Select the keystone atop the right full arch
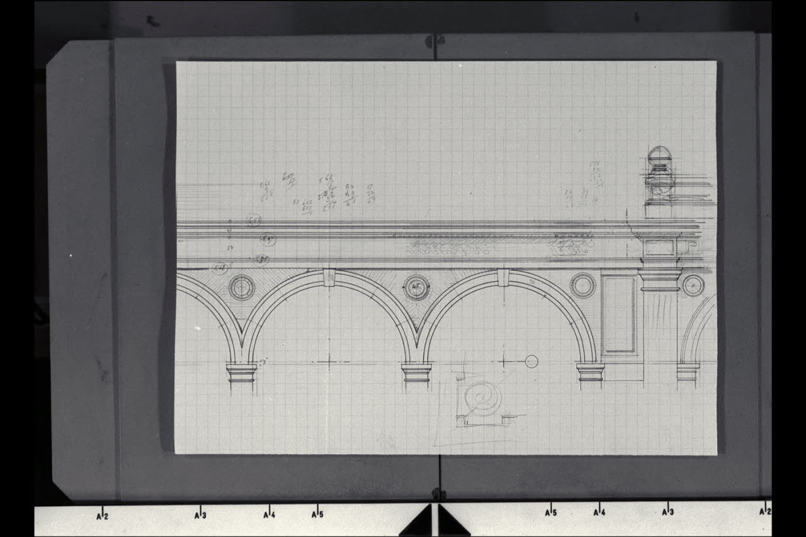Viewport: 806px width, 537px height. [502, 277]
